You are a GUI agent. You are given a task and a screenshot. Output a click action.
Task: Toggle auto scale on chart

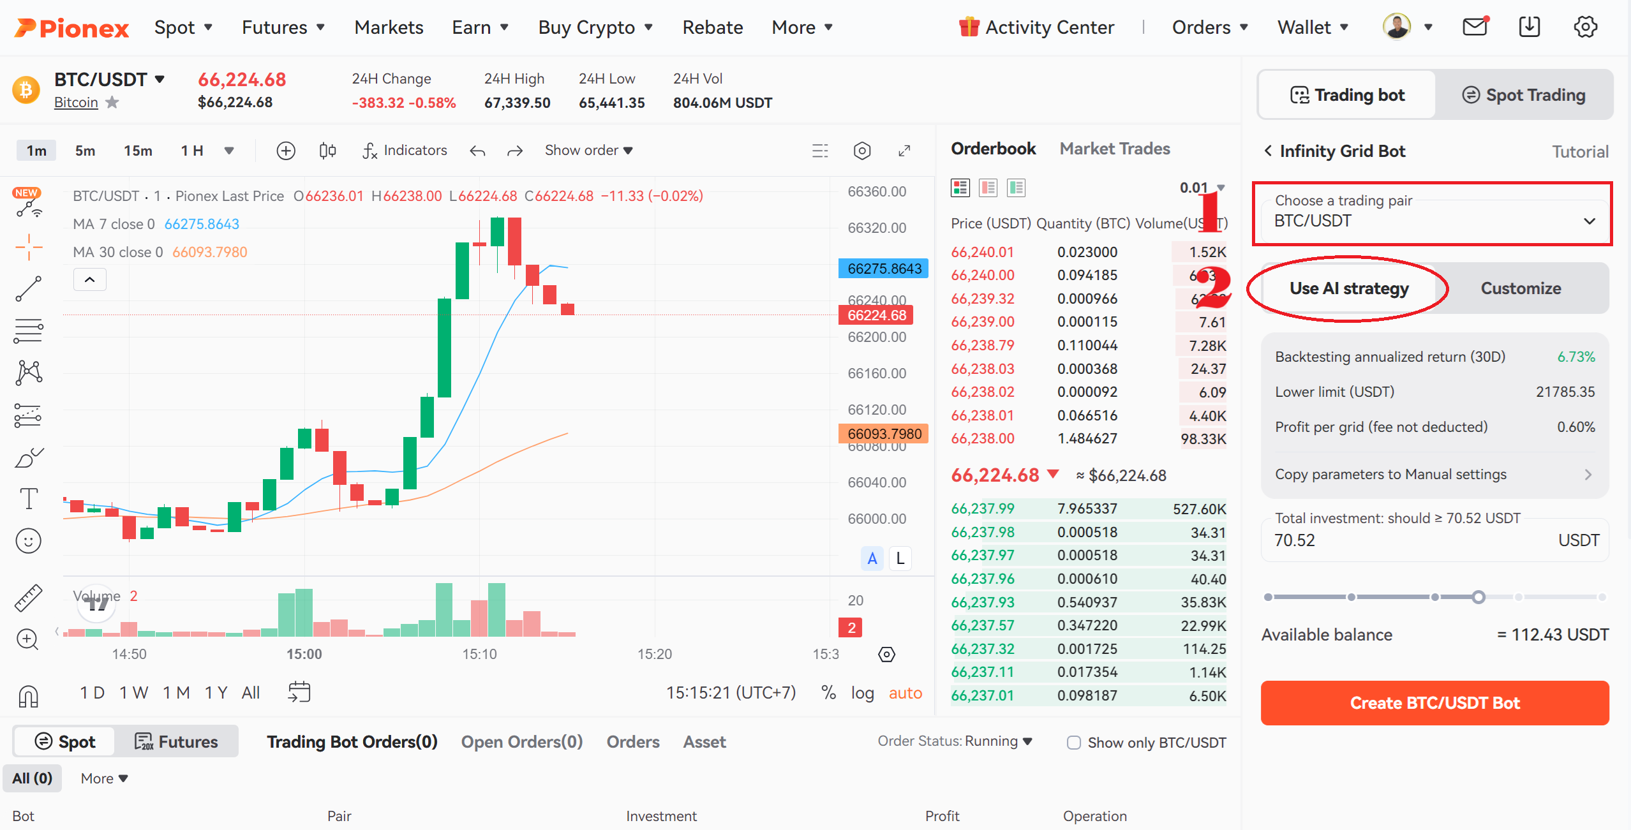pos(905,693)
